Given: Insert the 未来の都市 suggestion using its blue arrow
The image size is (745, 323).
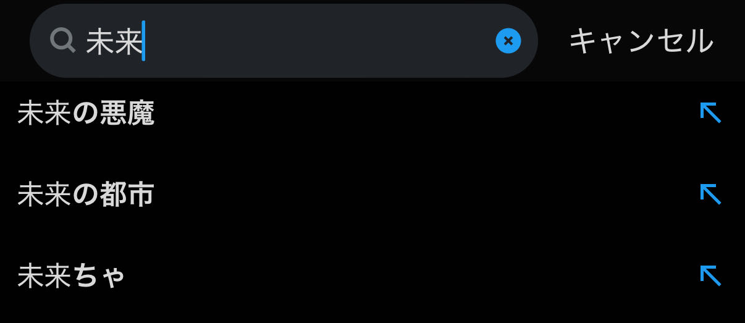Looking at the screenshot, I should (710, 194).
